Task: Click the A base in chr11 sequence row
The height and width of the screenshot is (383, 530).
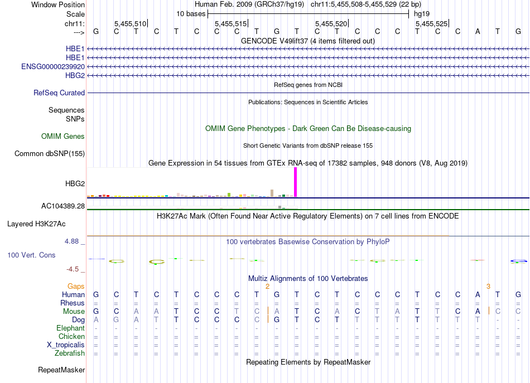Action: click(x=478, y=31)
